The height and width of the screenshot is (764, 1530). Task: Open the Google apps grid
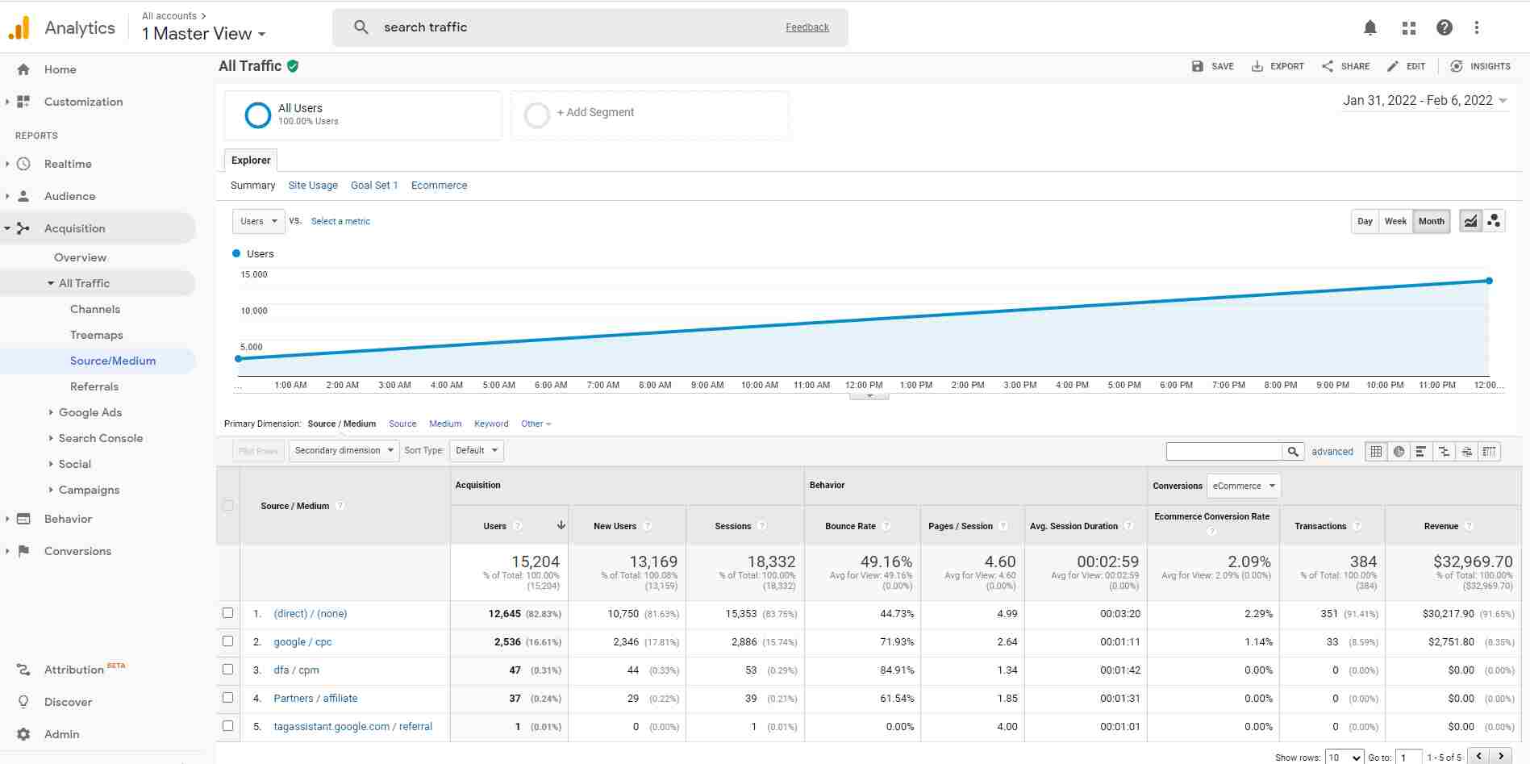tap(1408, 27)
